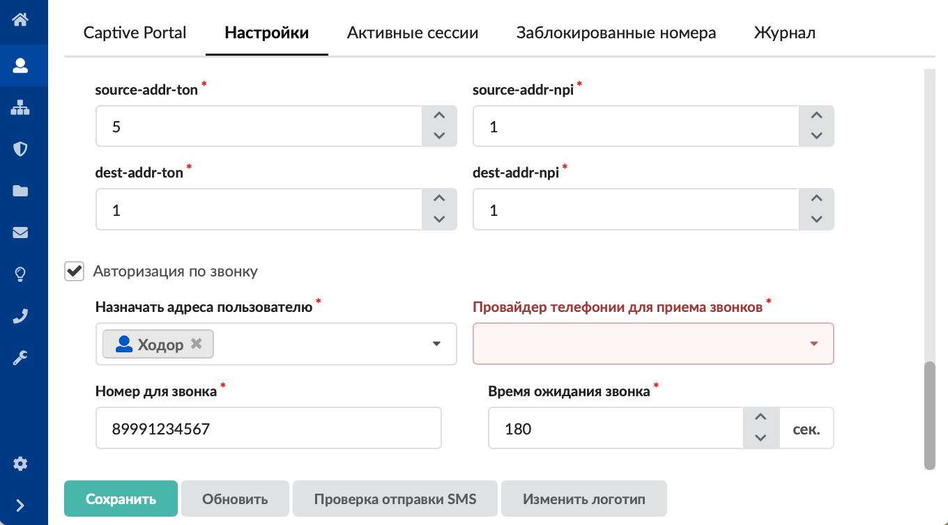Expand the sidebar with bottom chevron
This screenshot has height=525, width=948.
coord(20,506)
